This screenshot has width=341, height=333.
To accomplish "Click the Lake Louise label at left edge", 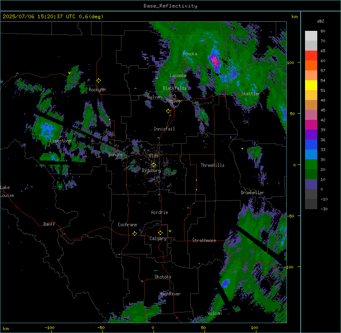I will coord(7,191).
